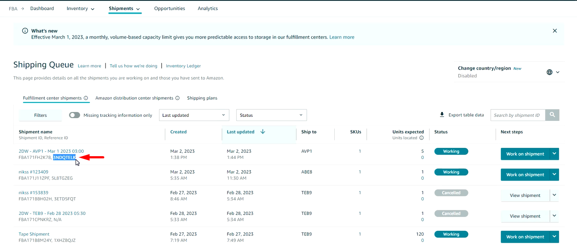Open the Tape Shipment link
The image size is (577, 245).
34,234
